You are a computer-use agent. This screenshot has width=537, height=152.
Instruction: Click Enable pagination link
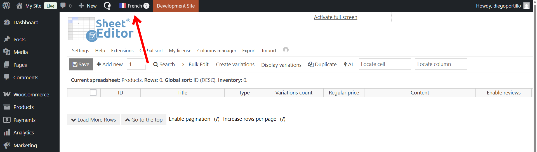tap(189, 119)
